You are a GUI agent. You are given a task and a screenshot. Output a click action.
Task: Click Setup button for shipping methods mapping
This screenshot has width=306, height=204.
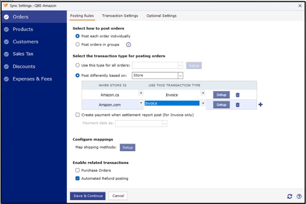(x=127, y=148)
